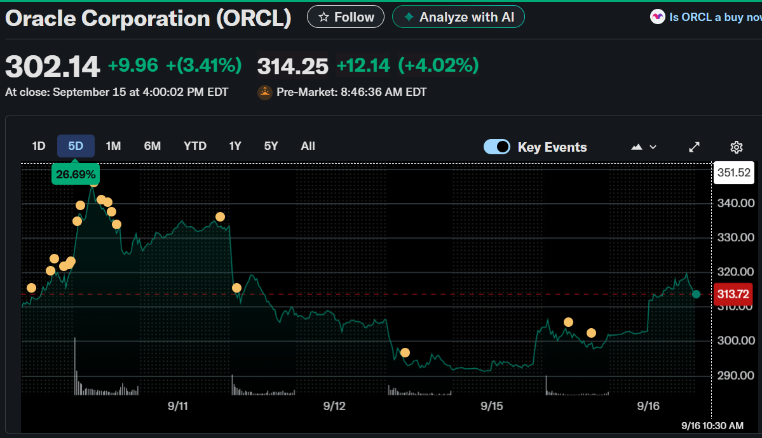This screenshot has height=438, width=762.
Task: Click the 300.00 axis value
Action: tap(736, 340)
